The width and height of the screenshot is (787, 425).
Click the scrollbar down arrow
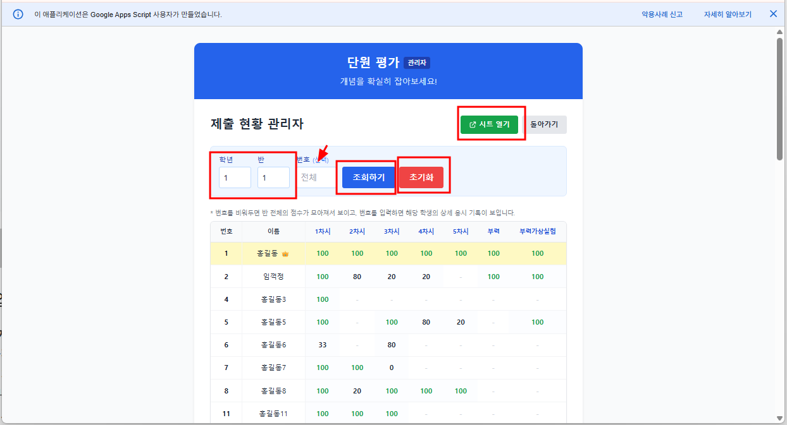click(x=779, y=417)
